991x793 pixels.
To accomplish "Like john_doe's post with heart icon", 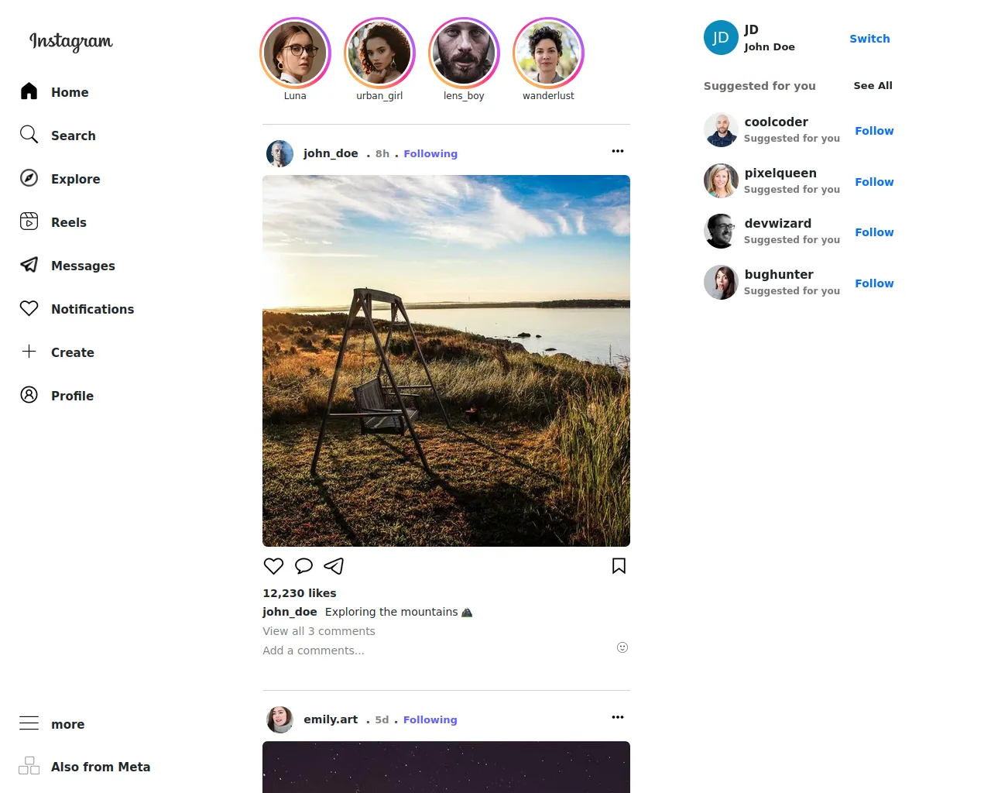I will (x=273, y=566).
